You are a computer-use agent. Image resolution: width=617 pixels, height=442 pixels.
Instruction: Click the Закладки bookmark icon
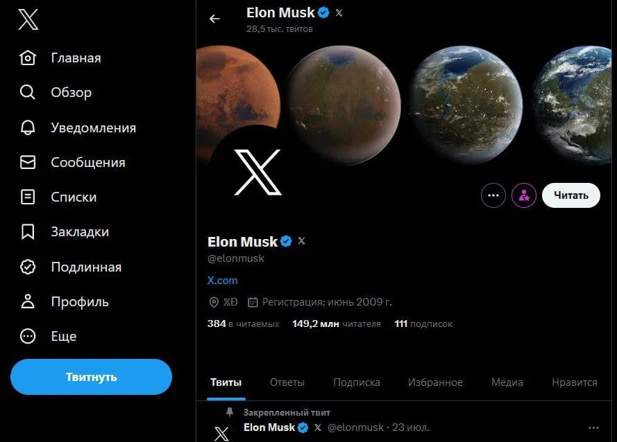click(28, 231)
